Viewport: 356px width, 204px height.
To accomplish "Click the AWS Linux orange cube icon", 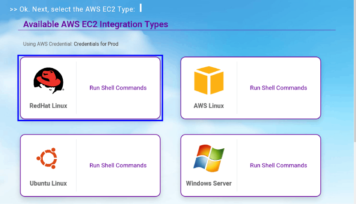I will click(x=209, y=80).
